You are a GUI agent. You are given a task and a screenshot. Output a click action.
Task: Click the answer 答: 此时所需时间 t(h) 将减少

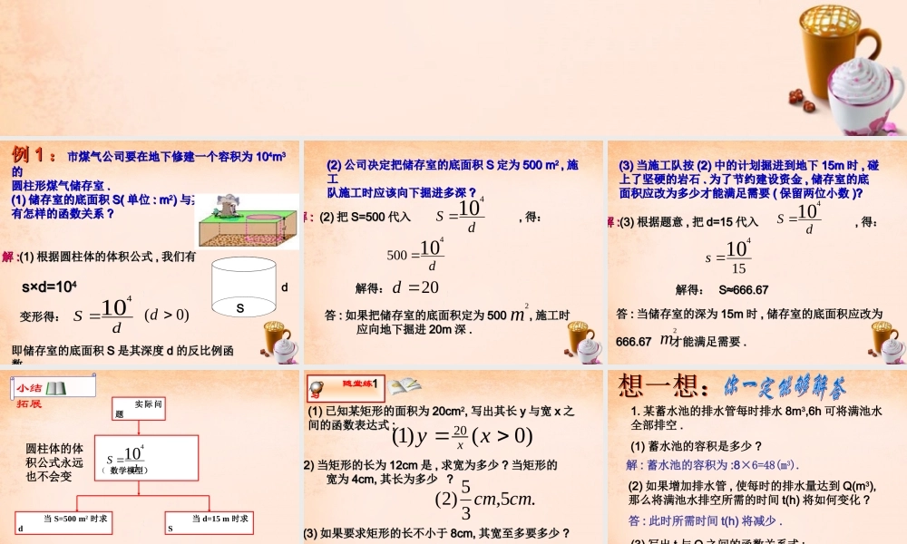coord(705,520)
